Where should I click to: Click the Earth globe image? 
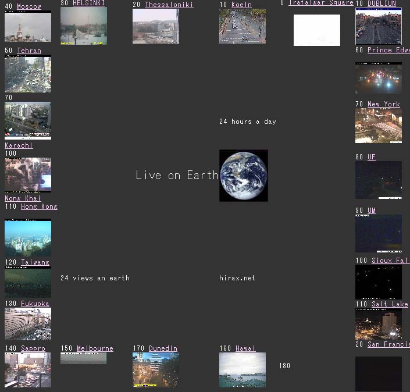coord(243,176)
